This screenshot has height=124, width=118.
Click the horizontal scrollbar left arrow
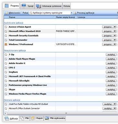pos(5,113)
